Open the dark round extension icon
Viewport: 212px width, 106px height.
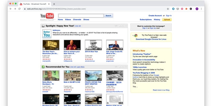[x=191, y=9]
